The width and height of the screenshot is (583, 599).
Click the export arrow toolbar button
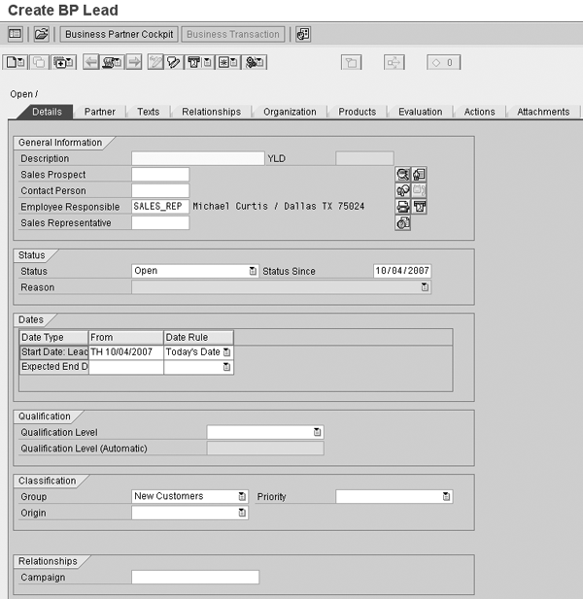(394, 62)
